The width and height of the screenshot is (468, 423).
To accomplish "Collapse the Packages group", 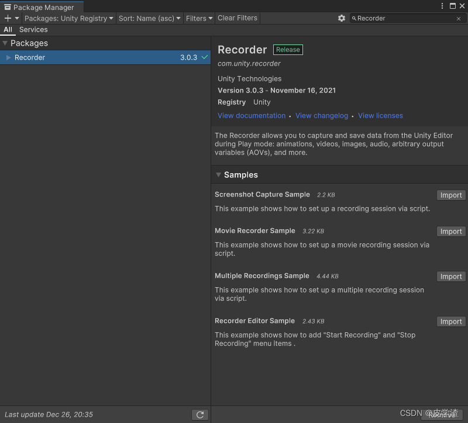I will pos(5,43).
